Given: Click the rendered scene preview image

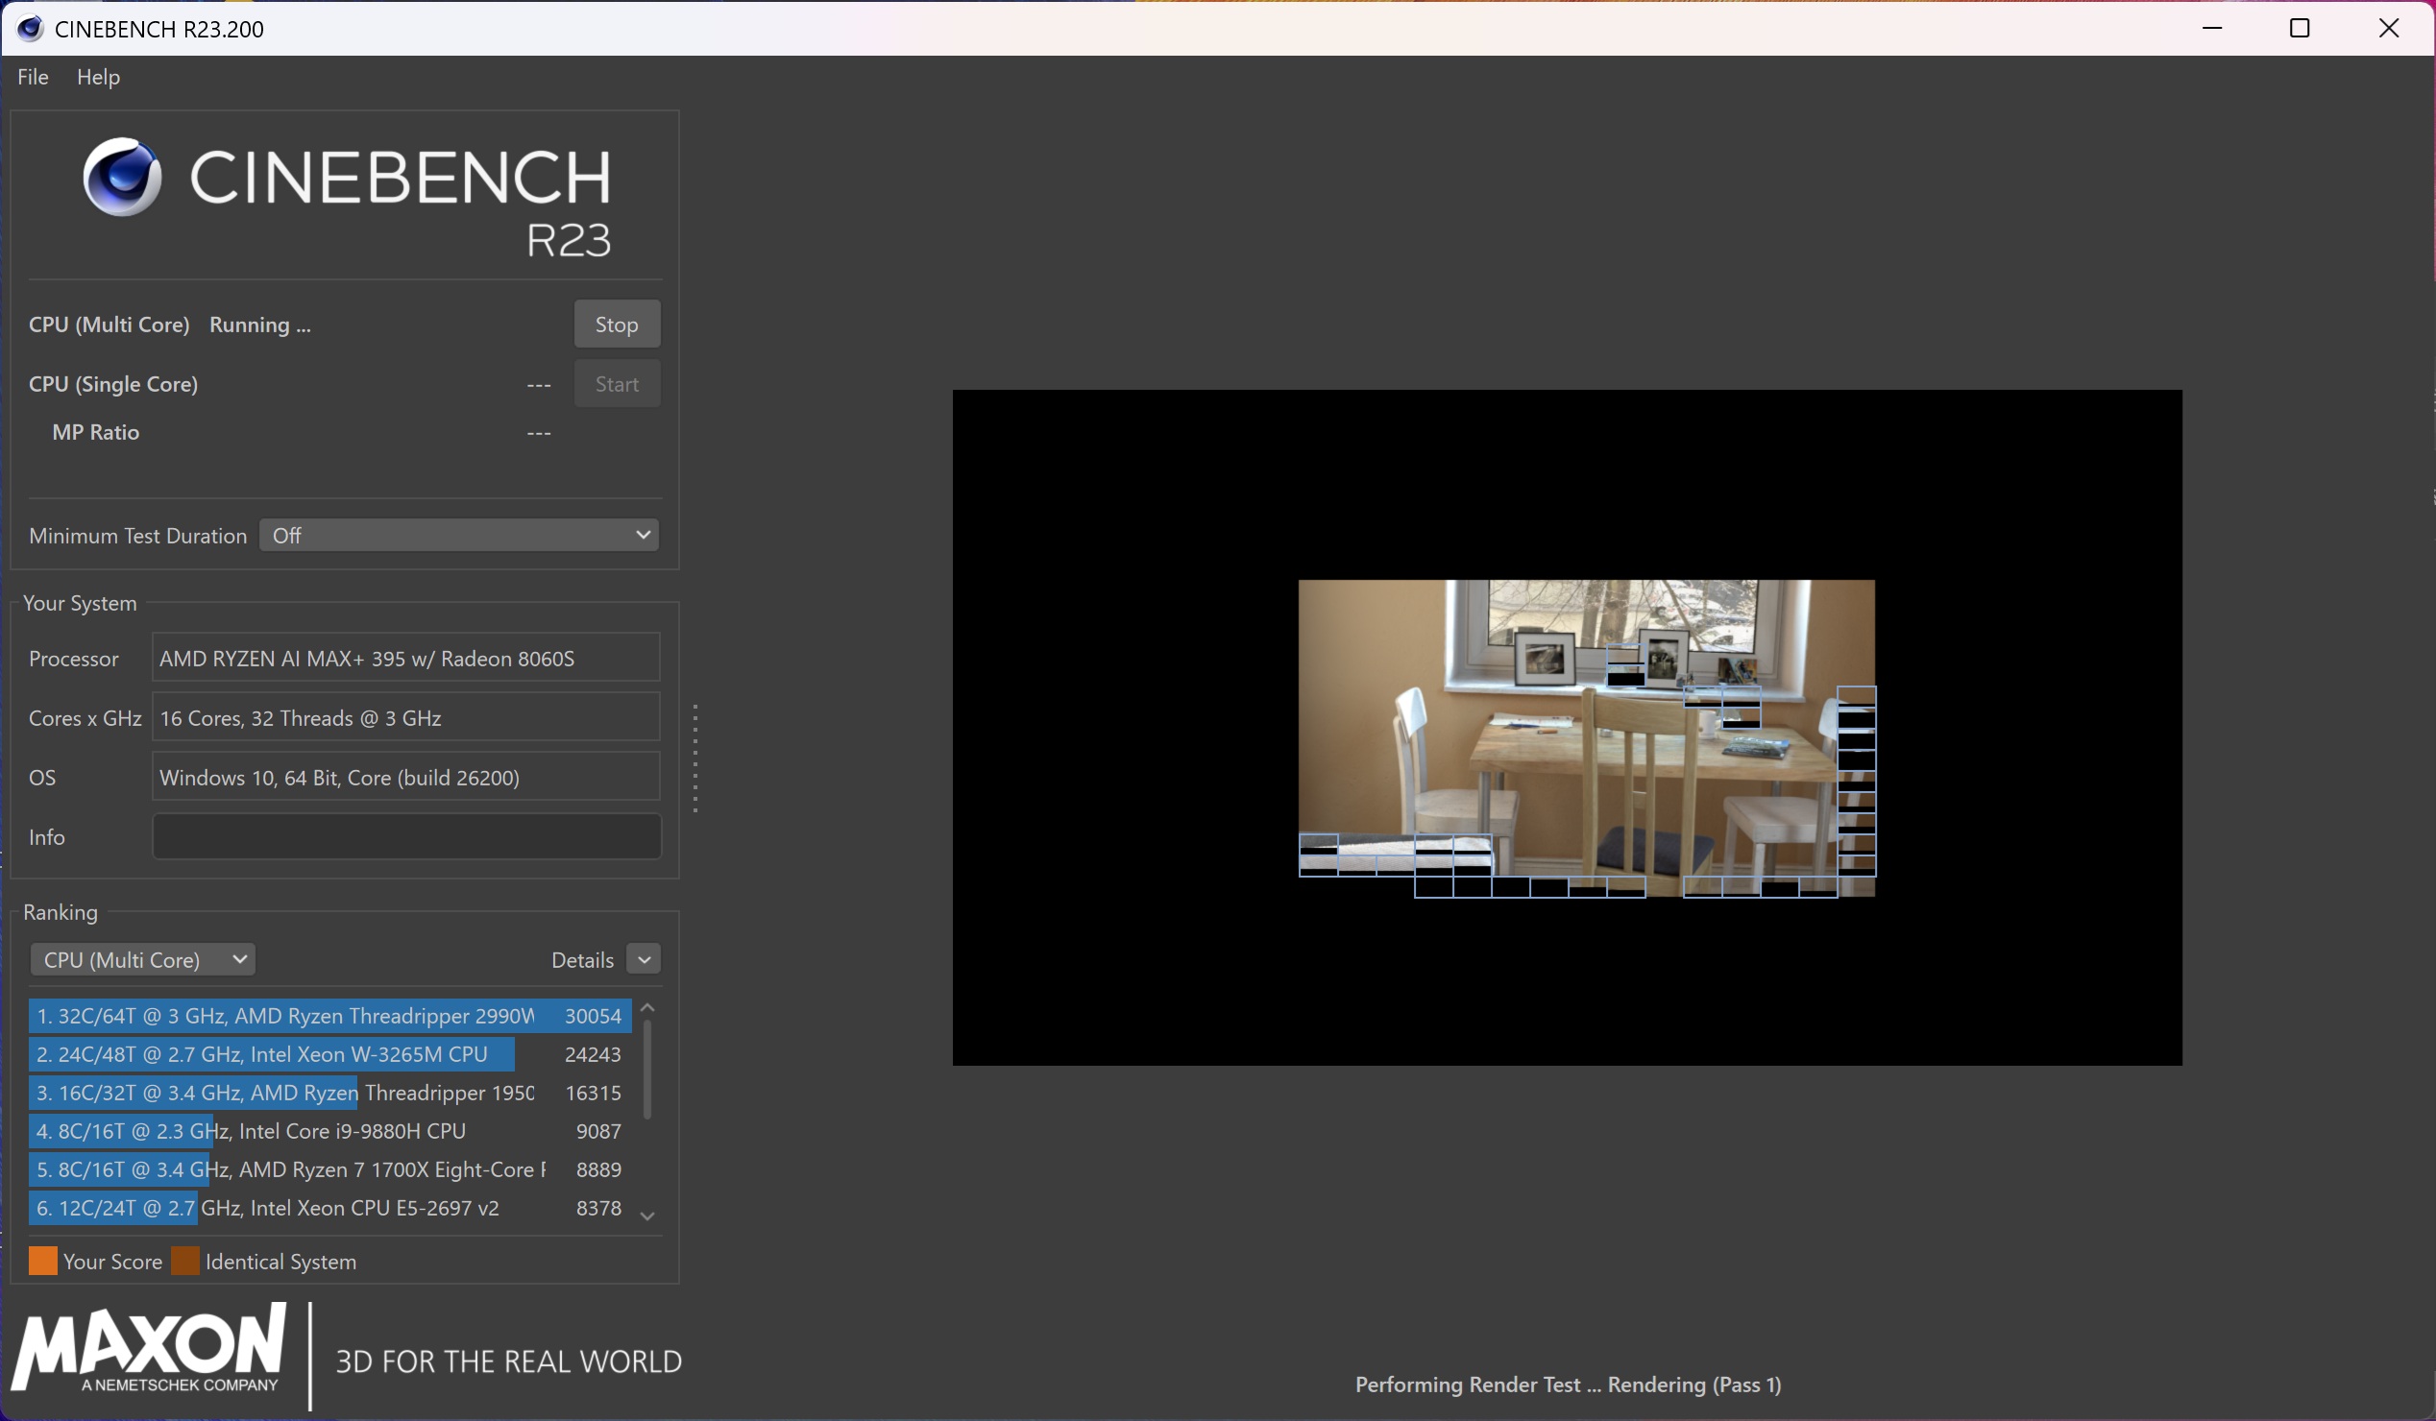Looking at the screenshot, I should 1586,738.
